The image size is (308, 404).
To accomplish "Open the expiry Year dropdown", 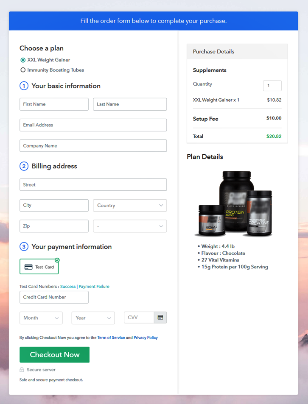I will point(93,318).
